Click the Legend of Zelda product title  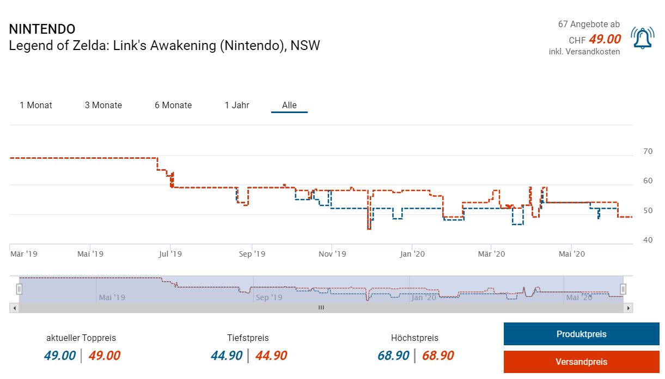(x=164, y=46)
